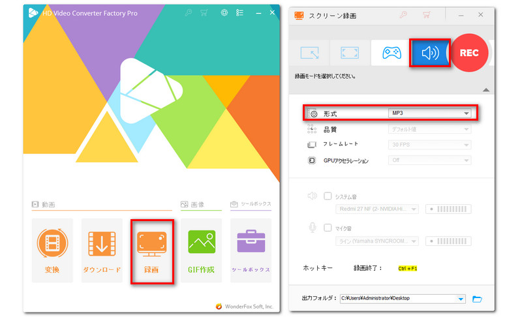The height and width of the screenshot is (317, 522).
Task: Click the cart icon in スクリーン録画 window
Action: point(426,14)
